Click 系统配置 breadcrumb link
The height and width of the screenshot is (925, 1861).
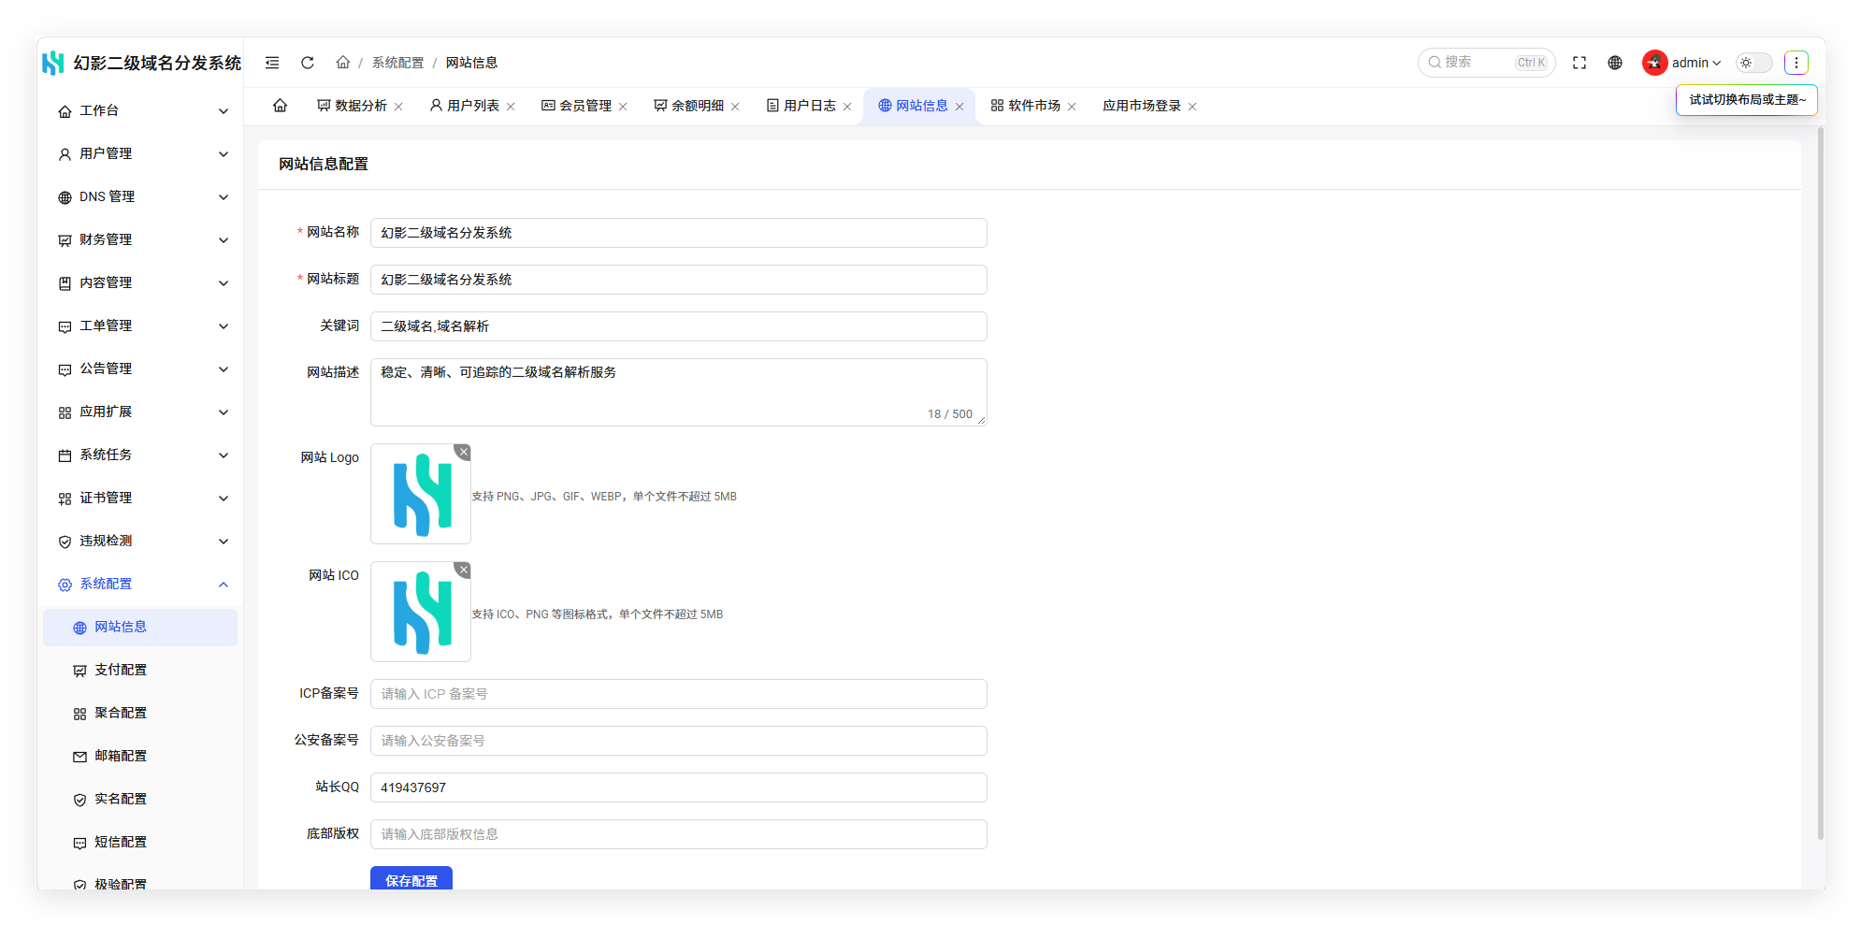(397, 63)
